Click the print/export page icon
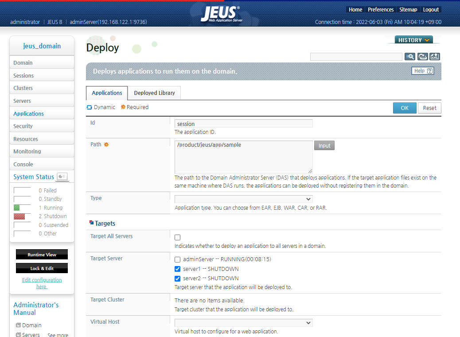Viewport: 460px width, 337px height. coord(422,57)
